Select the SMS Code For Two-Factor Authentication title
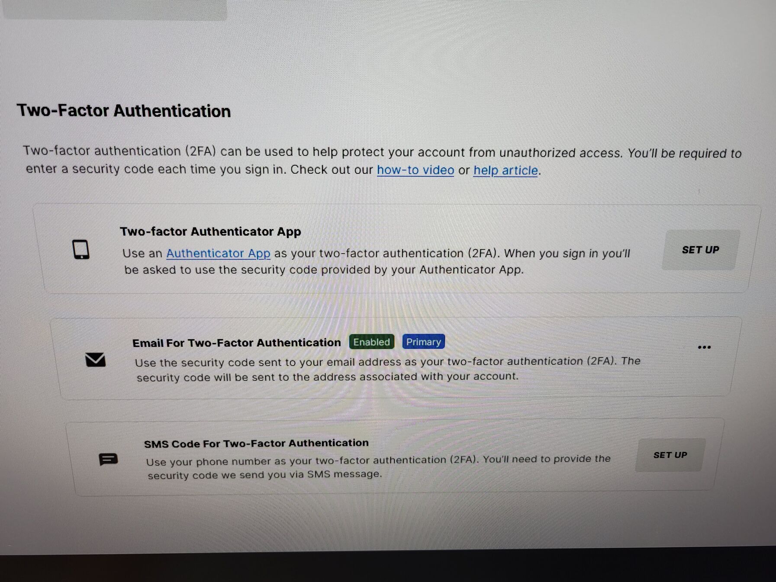 256,444
